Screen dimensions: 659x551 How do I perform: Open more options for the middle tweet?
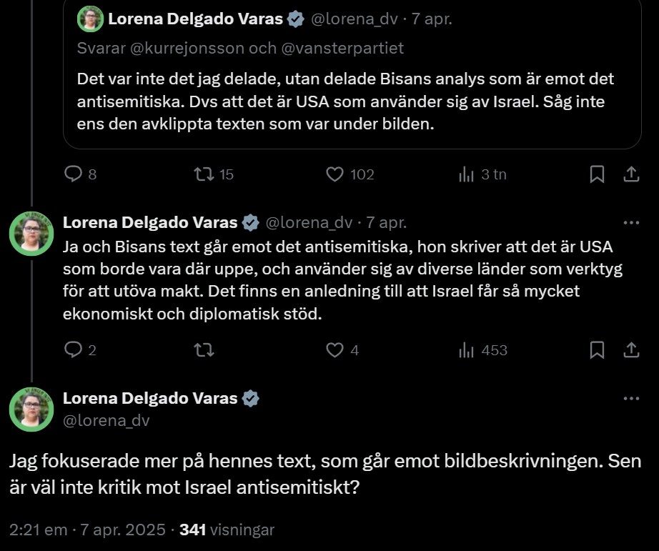[x=631, y=223]
